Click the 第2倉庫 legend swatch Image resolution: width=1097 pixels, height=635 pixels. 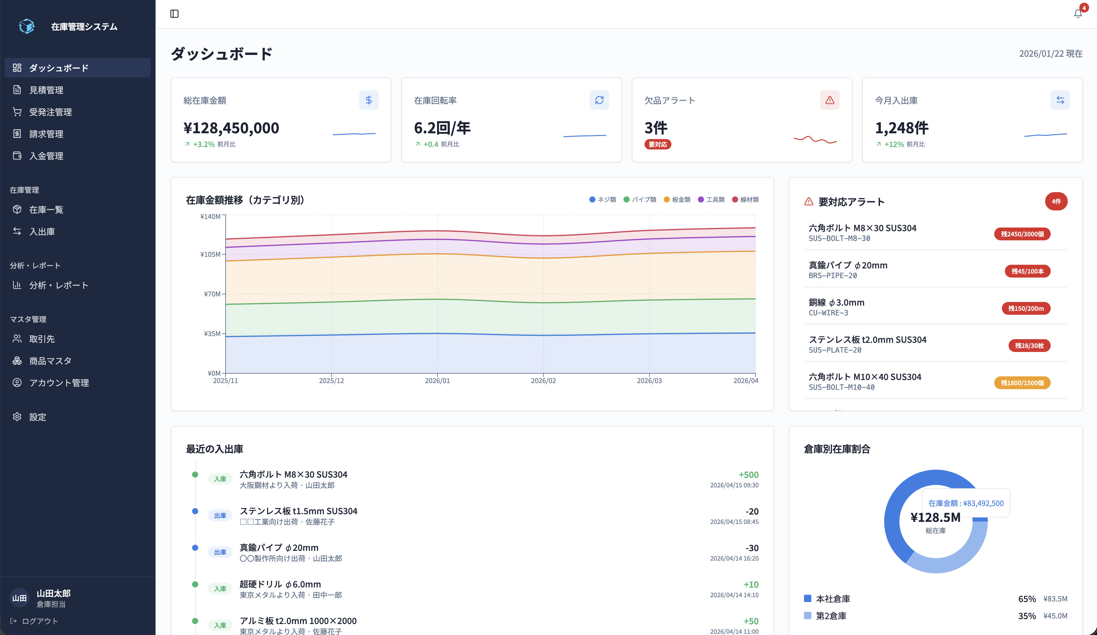click(808, 616)
